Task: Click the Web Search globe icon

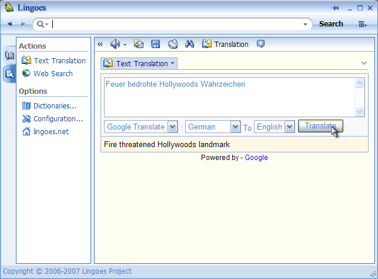Action: [26, 73]
